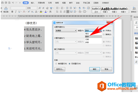This screenshot has height=93, width=138.
Task: Click the Sort icon in ribbon
Action: tap(80, 8)
